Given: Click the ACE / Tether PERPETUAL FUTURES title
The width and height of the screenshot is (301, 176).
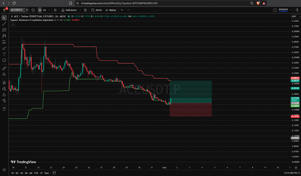Looking at the screenshot, I should pyautogui.click(x=40, y=16).
